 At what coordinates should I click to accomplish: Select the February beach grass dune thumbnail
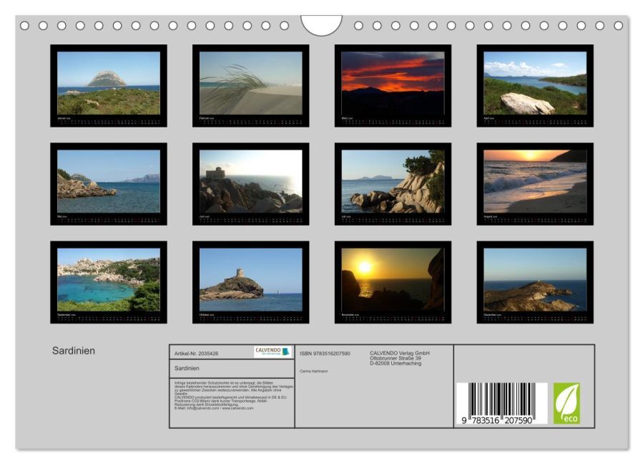[x=250, y=86]
